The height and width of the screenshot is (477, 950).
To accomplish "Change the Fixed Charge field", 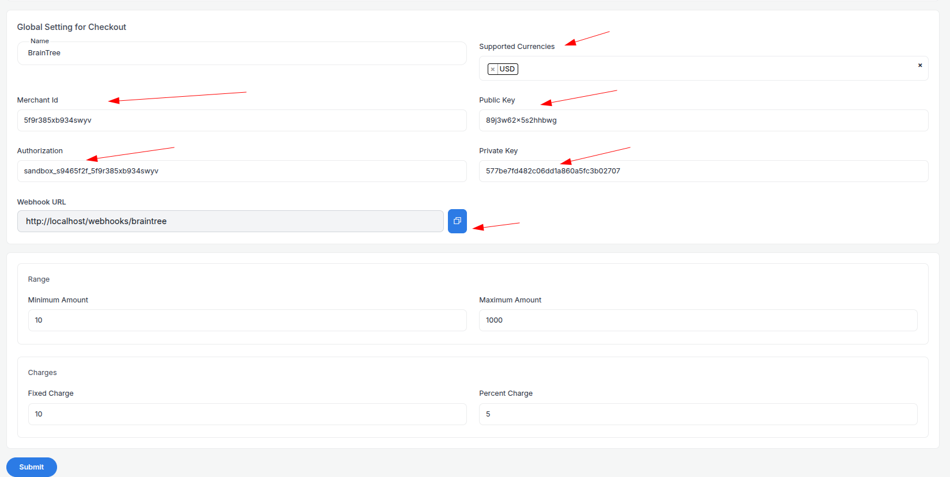I will tap(247, 414).
